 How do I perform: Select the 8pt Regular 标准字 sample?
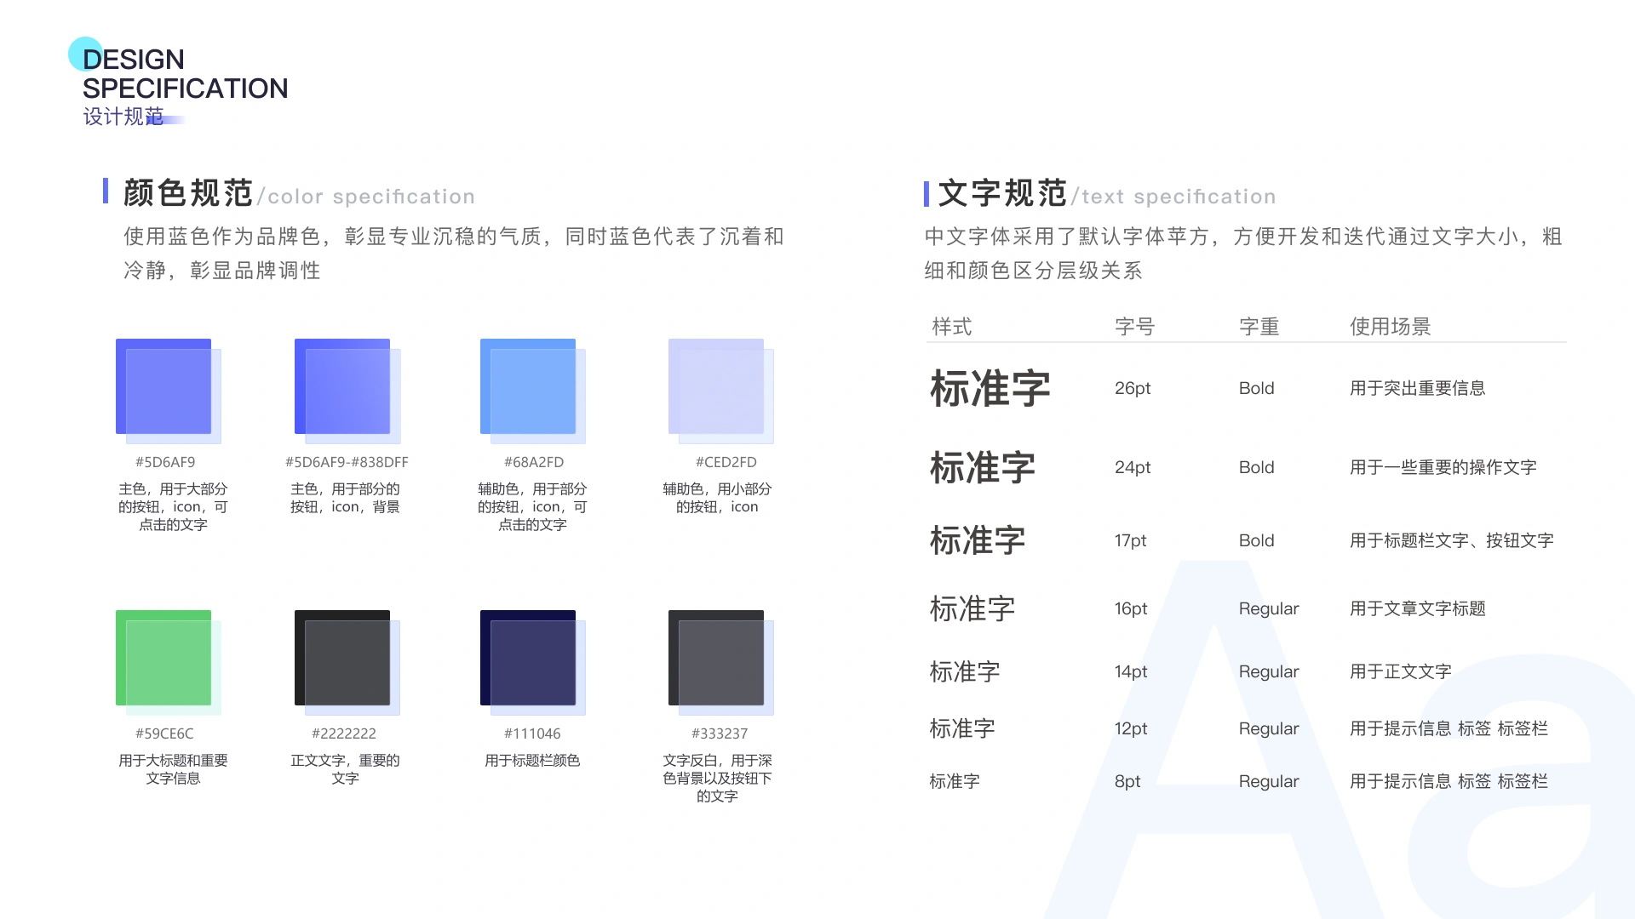pyautogui.click(x=954, y=781)
